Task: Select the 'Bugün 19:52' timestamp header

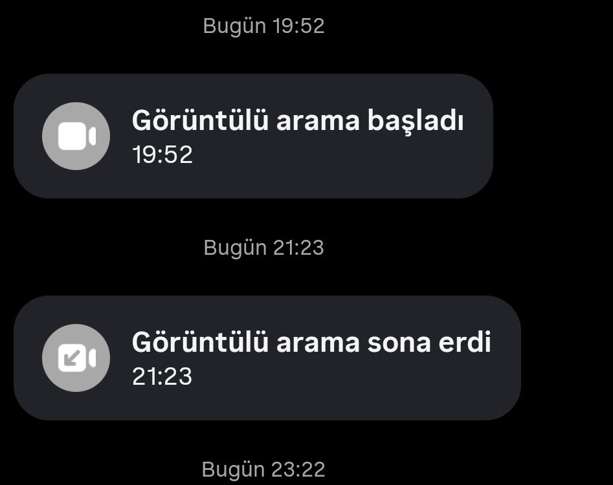Action: point(263,26)
